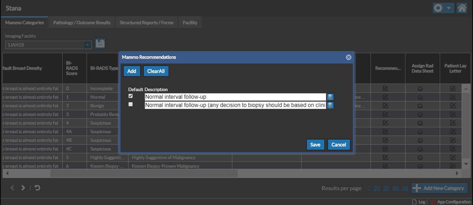
Task: Check Default for second recommendation
Action: point(131,104)
